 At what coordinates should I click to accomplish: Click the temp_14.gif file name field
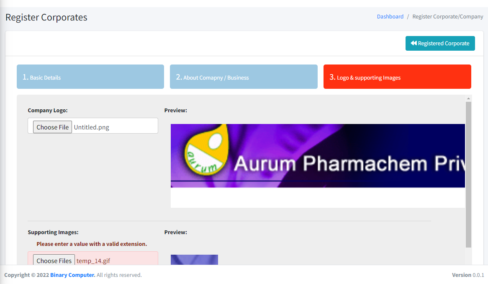(116, 261)
